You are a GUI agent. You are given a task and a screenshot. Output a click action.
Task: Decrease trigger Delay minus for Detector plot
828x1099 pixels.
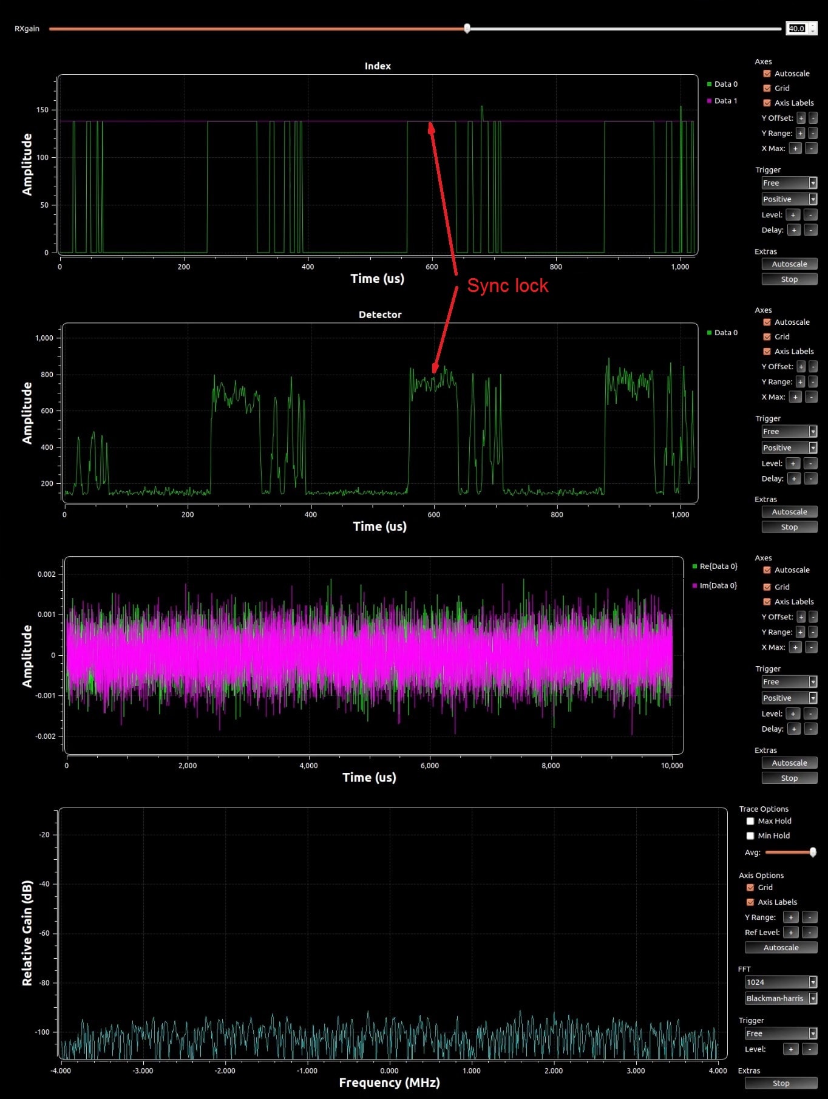click(811, 479)
